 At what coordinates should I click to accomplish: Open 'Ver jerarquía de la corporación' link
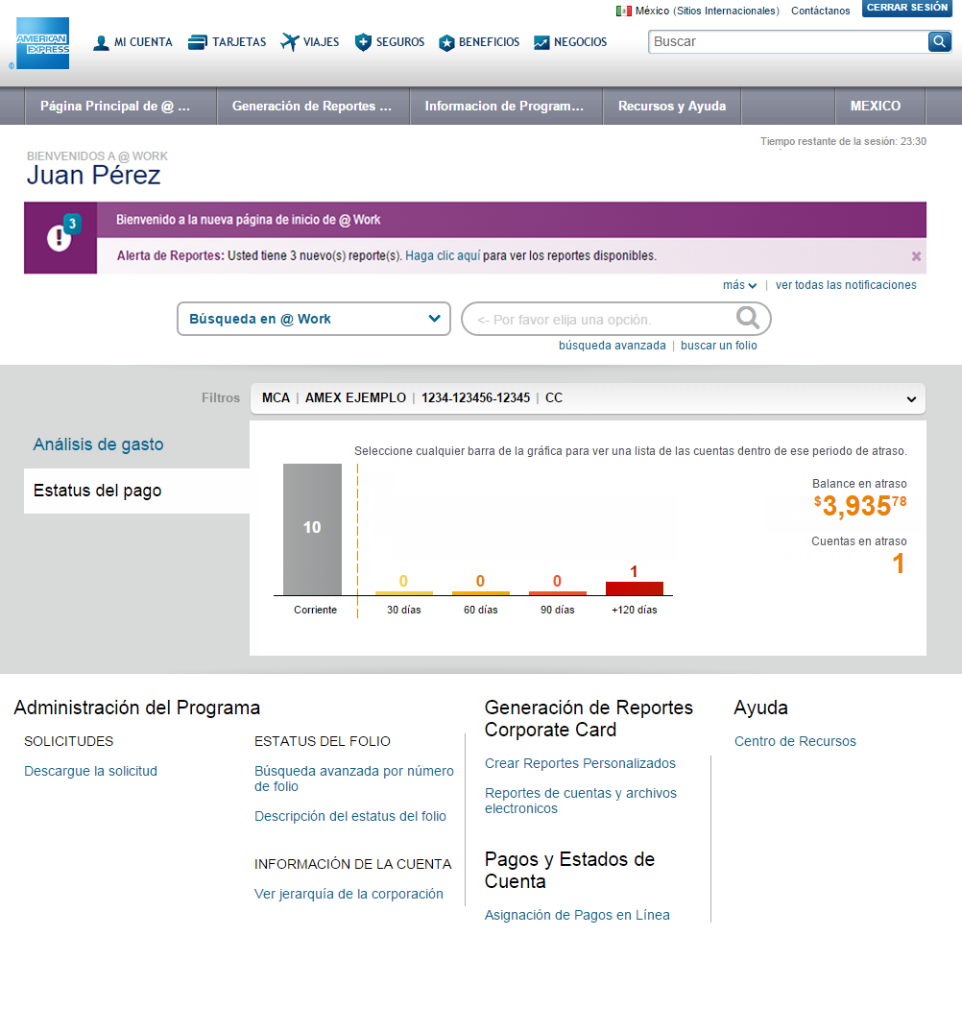pyautogui.click(x=349, y=894)
